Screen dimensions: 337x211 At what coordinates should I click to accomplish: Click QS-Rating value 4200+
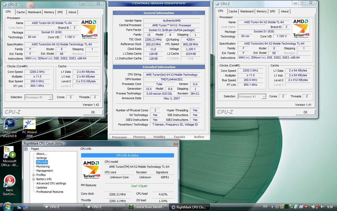191,39
